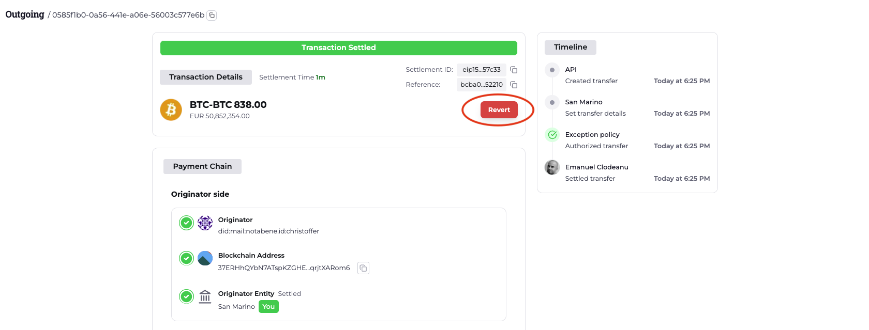Viewport: 869px width, 330px height.
Task: Click the green check beside Blockchain Address
Action: pos(186,258)
